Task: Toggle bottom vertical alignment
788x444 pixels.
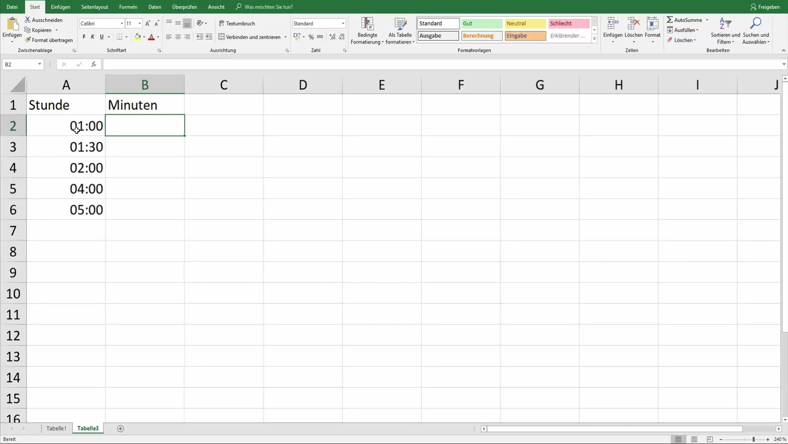Action: pyautogui.click(x=187, y=23)
